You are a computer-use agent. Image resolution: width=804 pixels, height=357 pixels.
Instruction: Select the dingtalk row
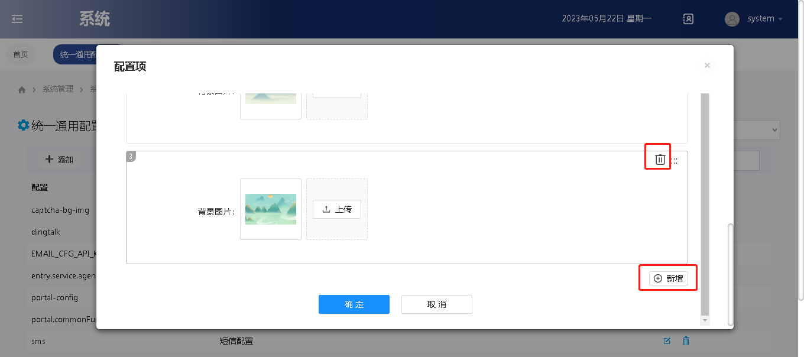tap(46, 232)
